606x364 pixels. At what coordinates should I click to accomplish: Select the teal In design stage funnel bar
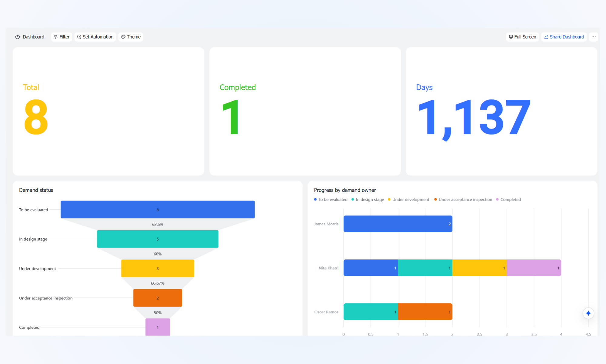click(x=158, y=239)
